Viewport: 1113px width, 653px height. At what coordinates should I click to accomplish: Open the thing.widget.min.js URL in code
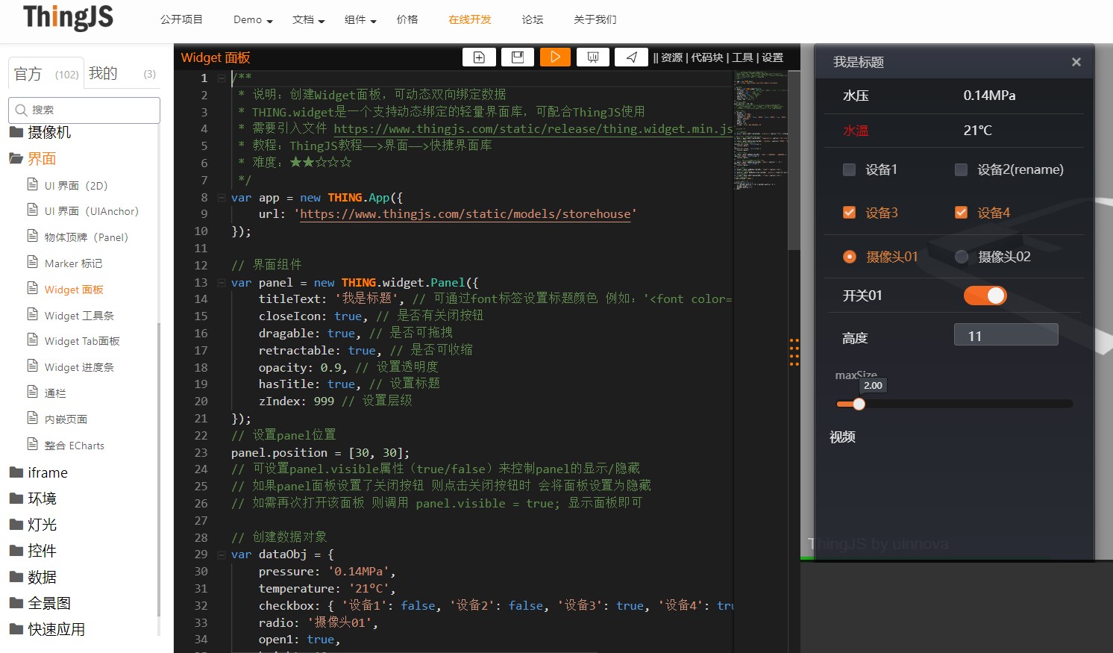(x=533, y=129)
